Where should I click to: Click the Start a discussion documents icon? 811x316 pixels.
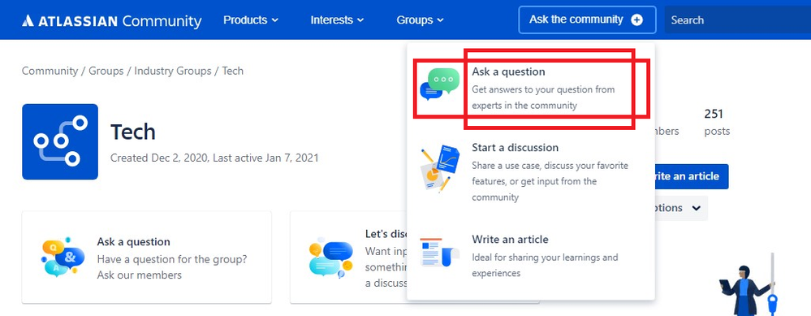click(x=440, y=168)
